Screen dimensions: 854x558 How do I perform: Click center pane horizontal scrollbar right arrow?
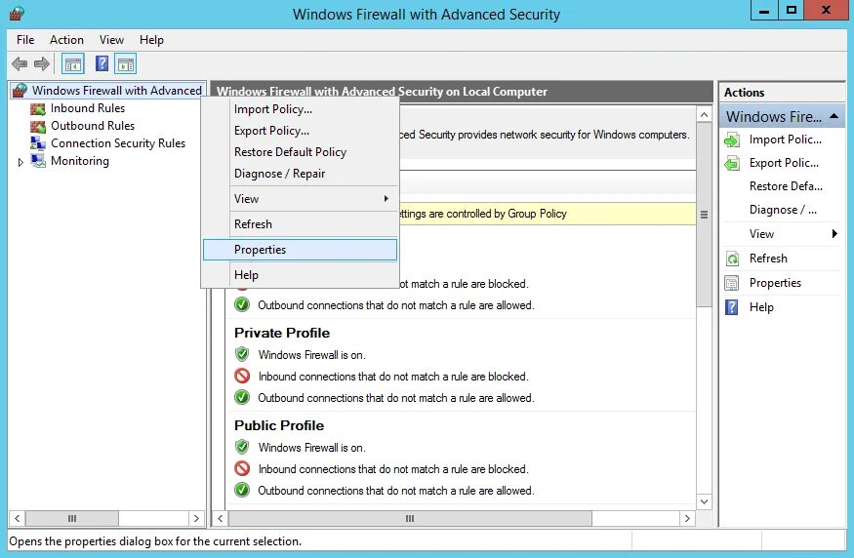point(687,518)
